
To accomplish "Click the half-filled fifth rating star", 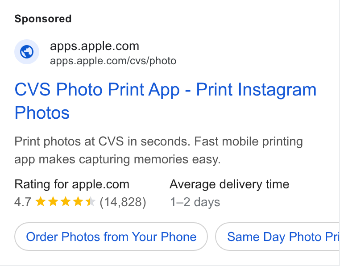I will (x=91, y=202).
